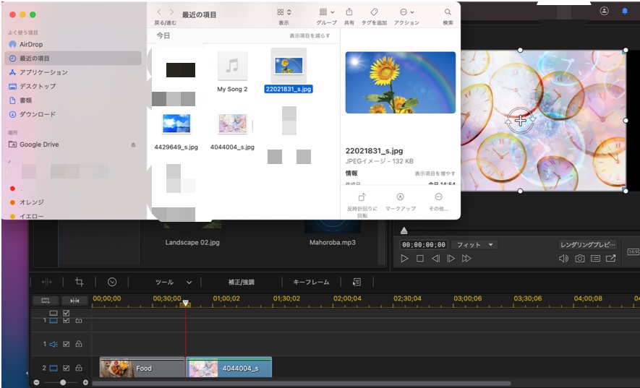The height and width of the screenshot is (388, 640).
Task: Click the stop button in preview controls
Action: pyautogui.click(x=420, y=259)
